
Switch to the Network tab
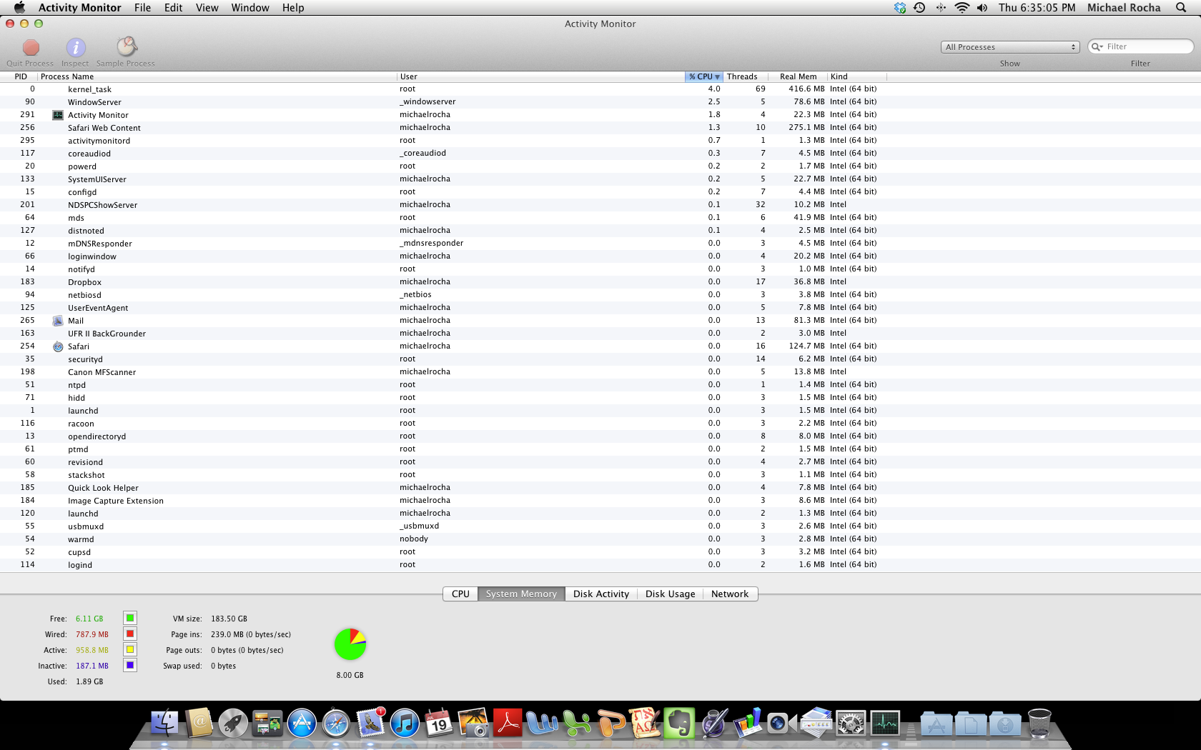pos(730,594)
